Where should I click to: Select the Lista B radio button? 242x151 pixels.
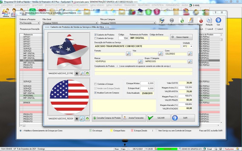[206, 29]
